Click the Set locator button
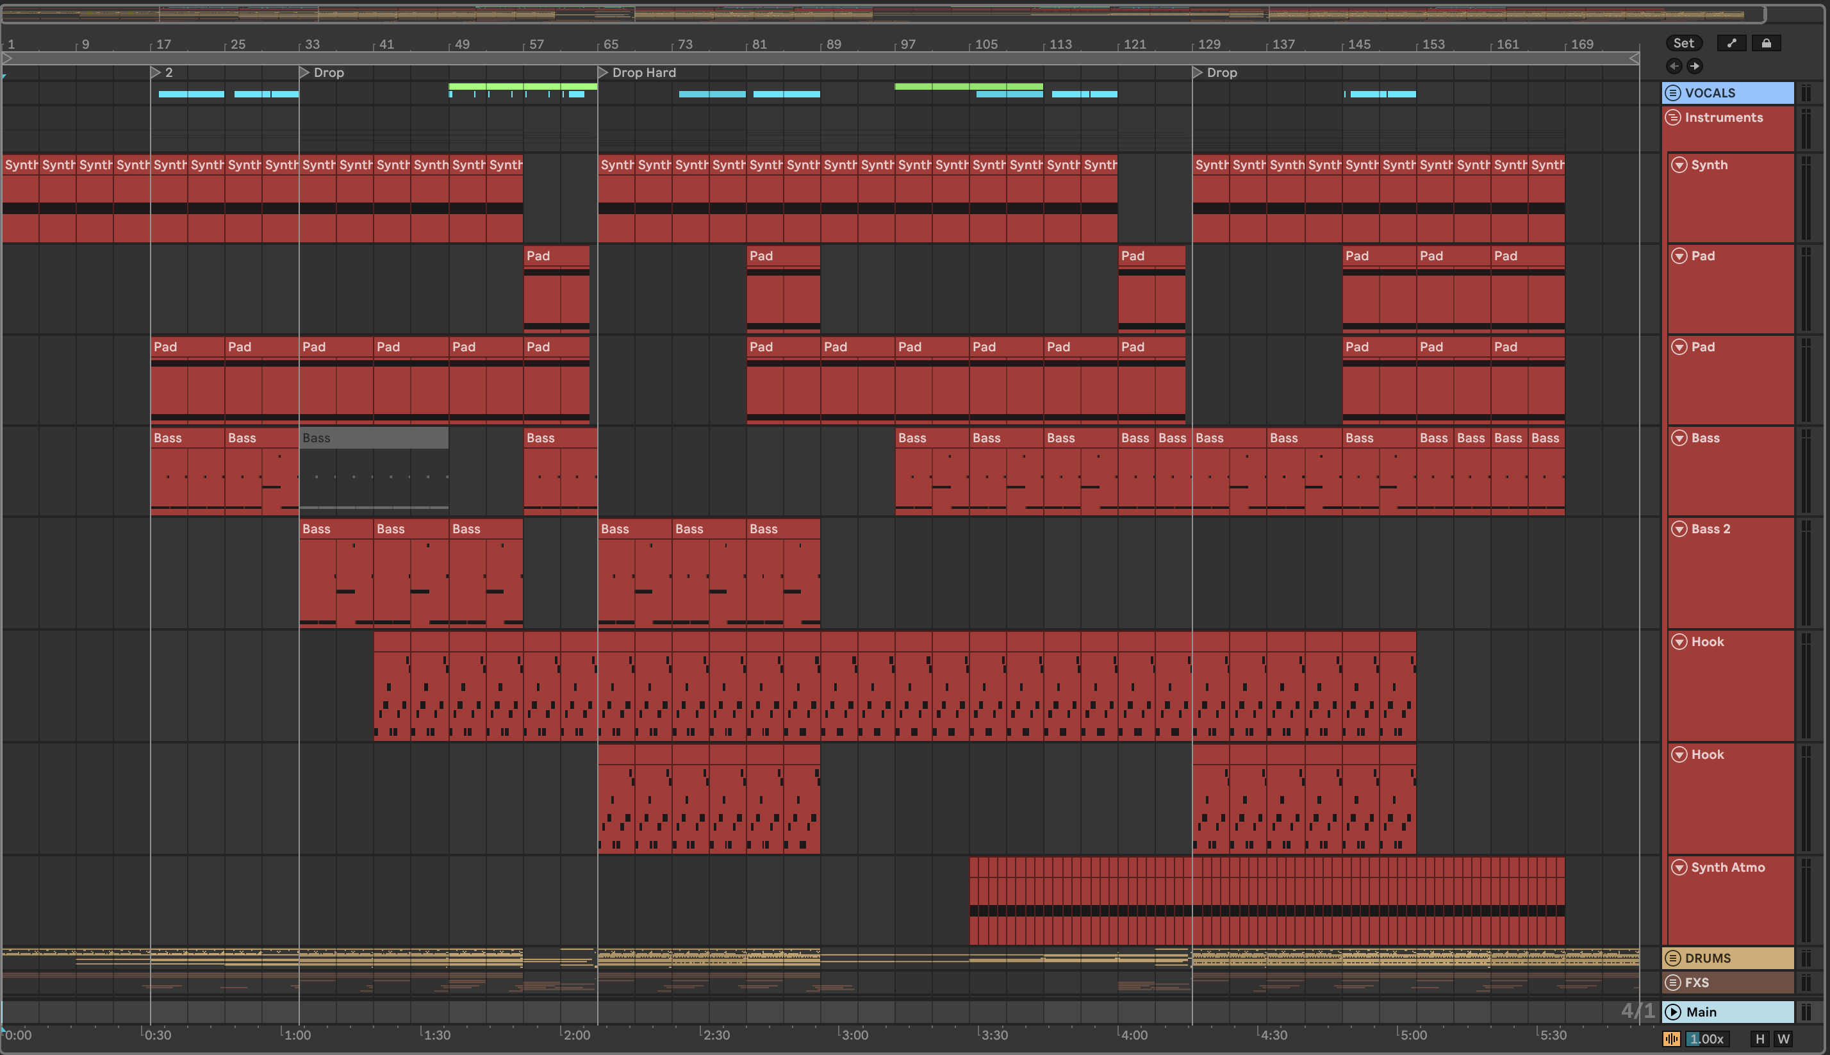This screenshot has height=1055, width=1830. 1683,44
